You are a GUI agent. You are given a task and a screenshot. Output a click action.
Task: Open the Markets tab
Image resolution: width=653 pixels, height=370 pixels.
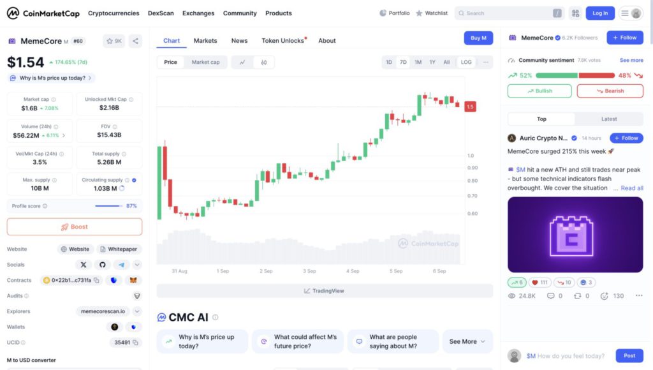pos(205,41)
